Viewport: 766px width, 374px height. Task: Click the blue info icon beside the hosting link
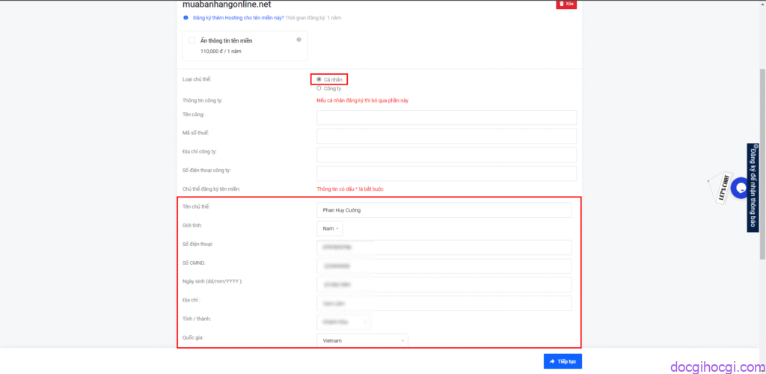(186, 18)
